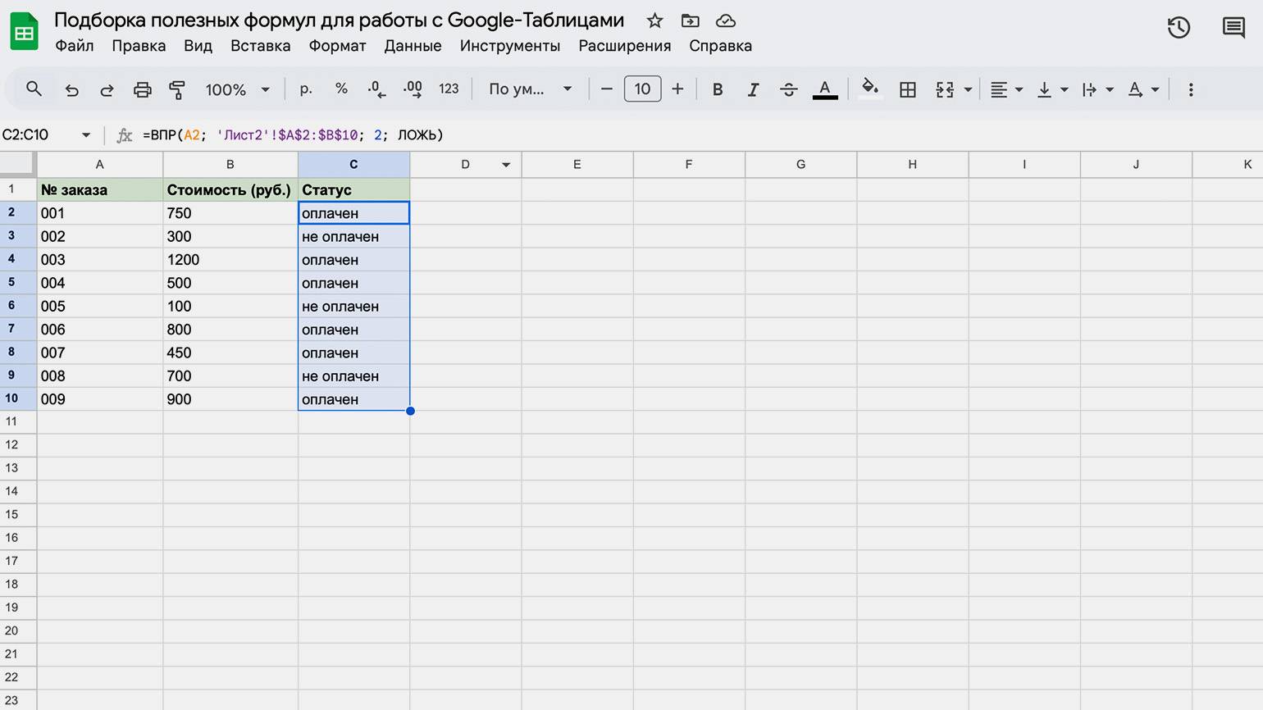This screenshot has height=710, width=1263.
Task: Open more toolbar options three dots
Action: (1191, 89)
